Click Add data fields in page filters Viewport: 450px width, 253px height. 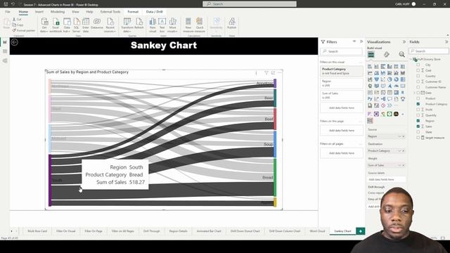click(342, 131)
